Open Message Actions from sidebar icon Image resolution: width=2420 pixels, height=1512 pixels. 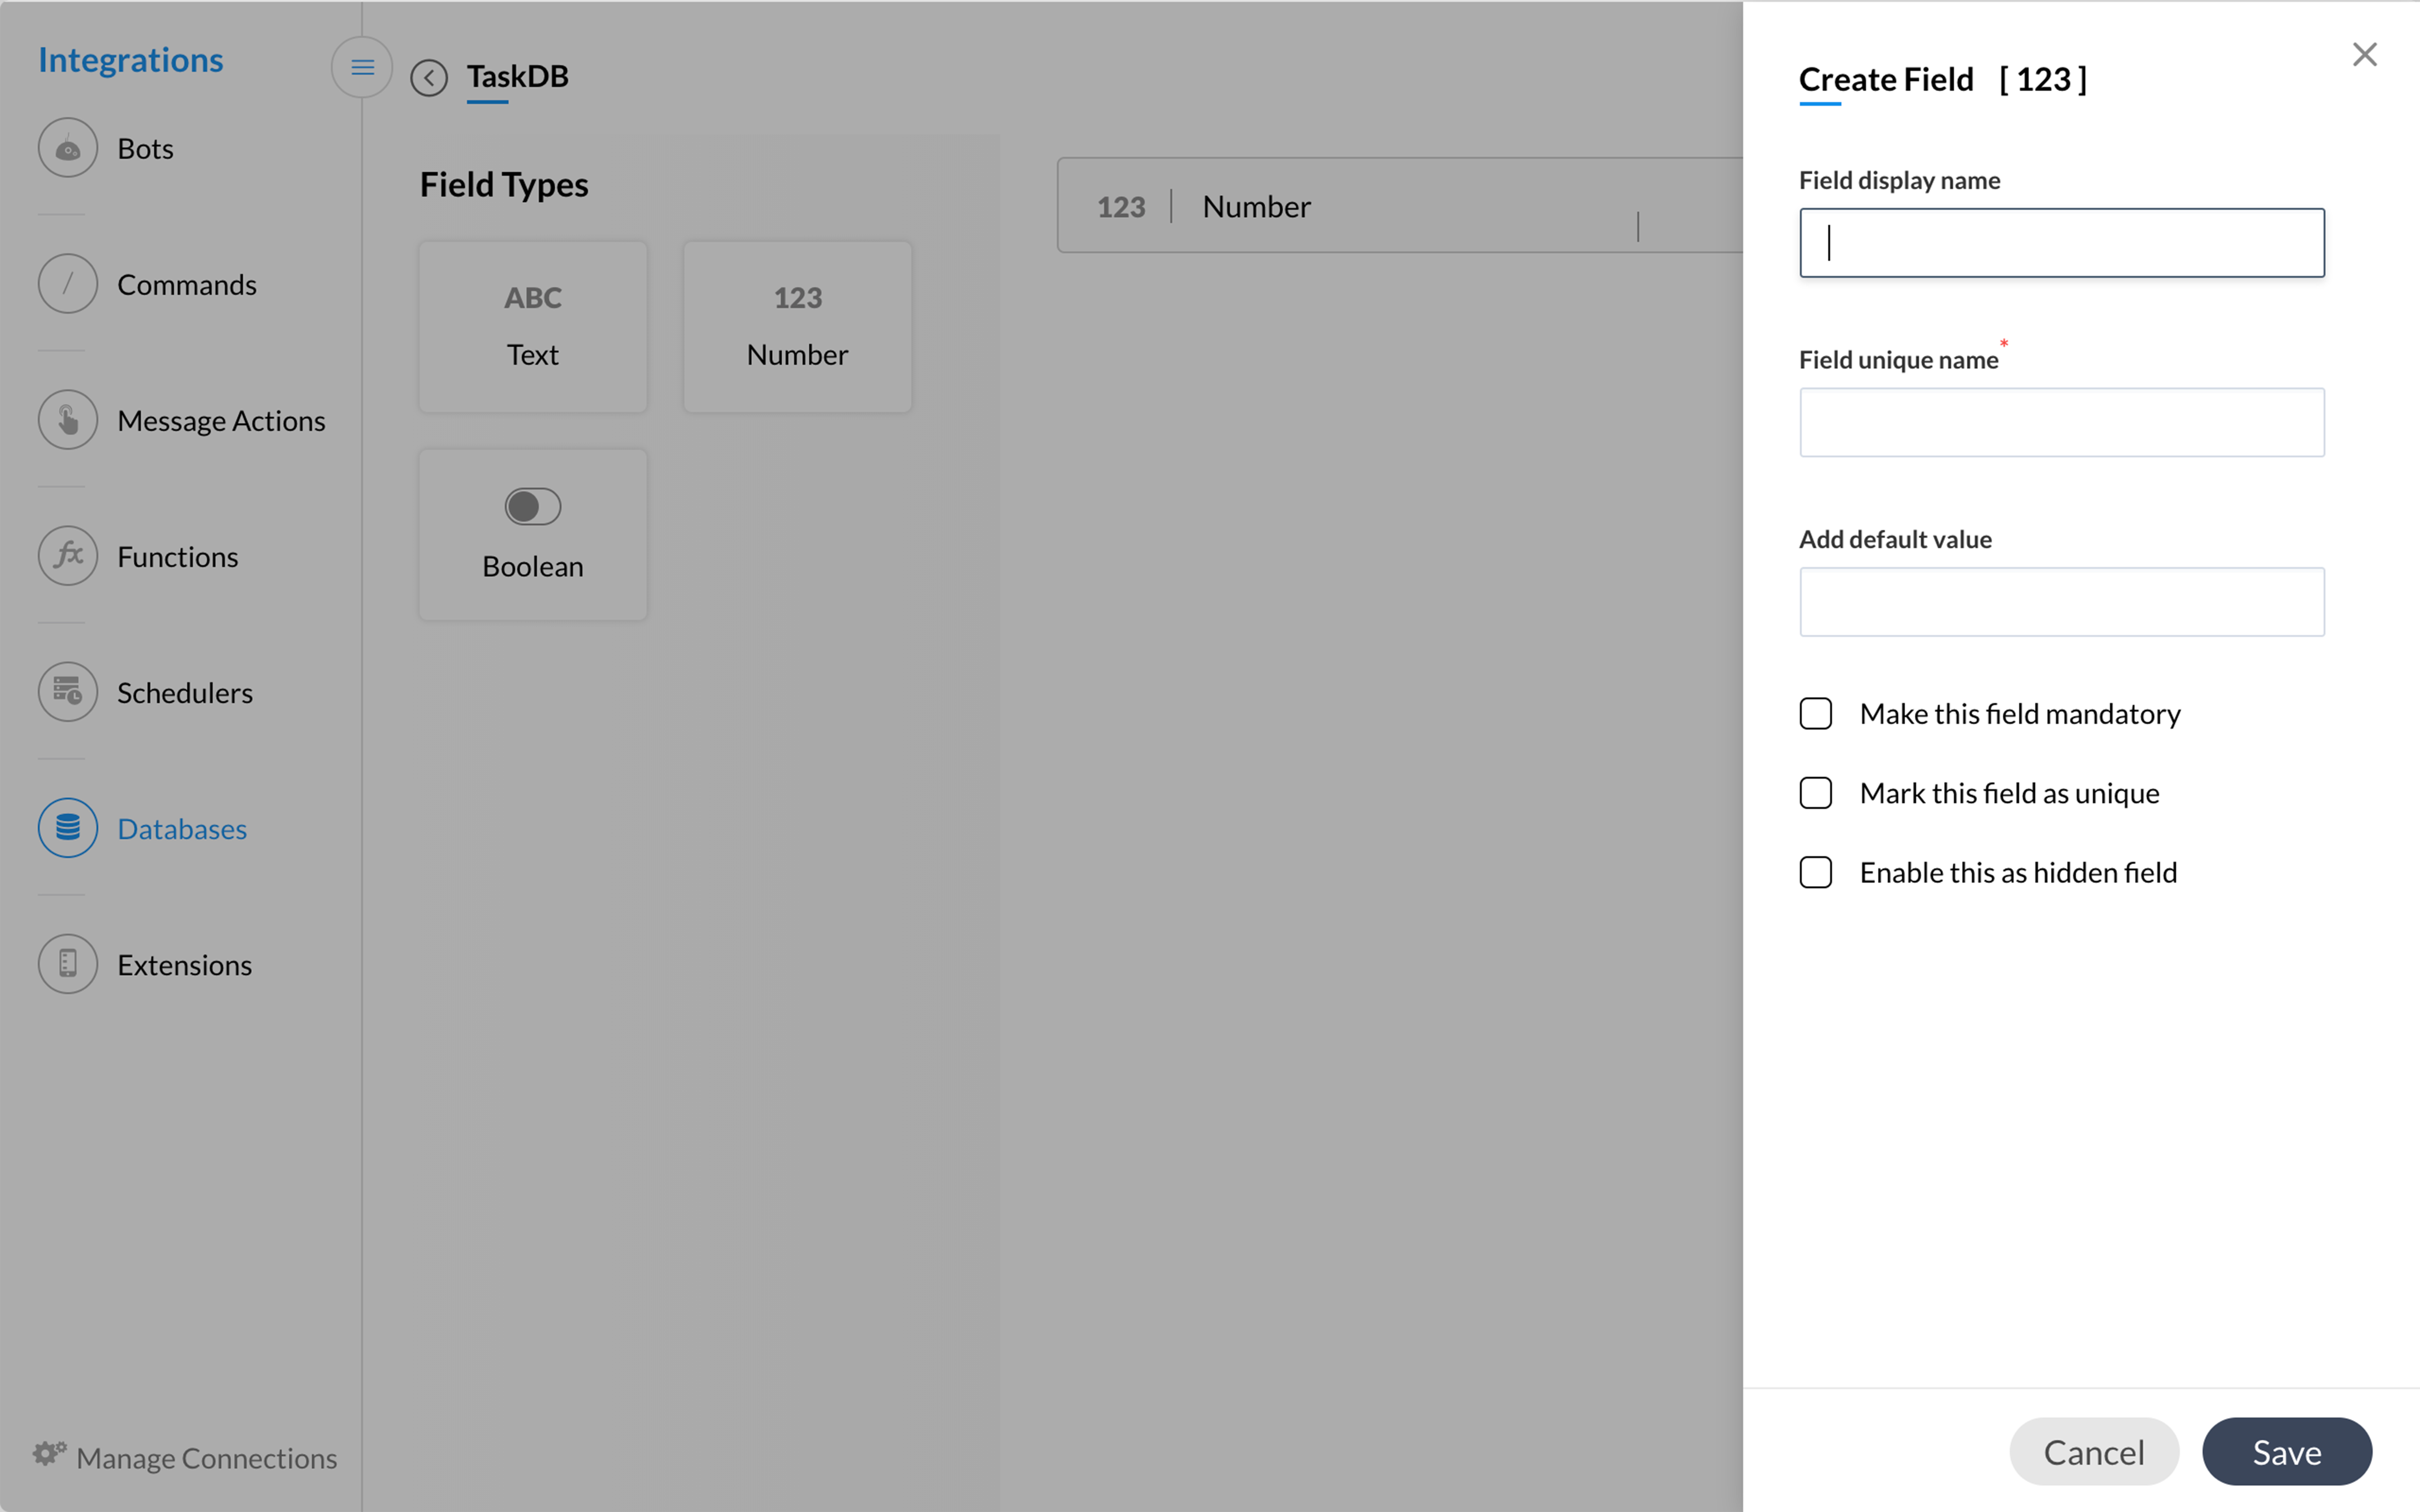click(67, 420)
